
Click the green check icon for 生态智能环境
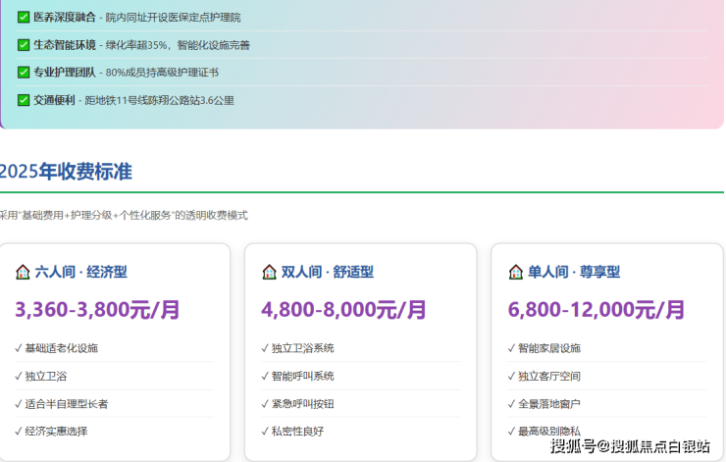[x=24, y=44]
